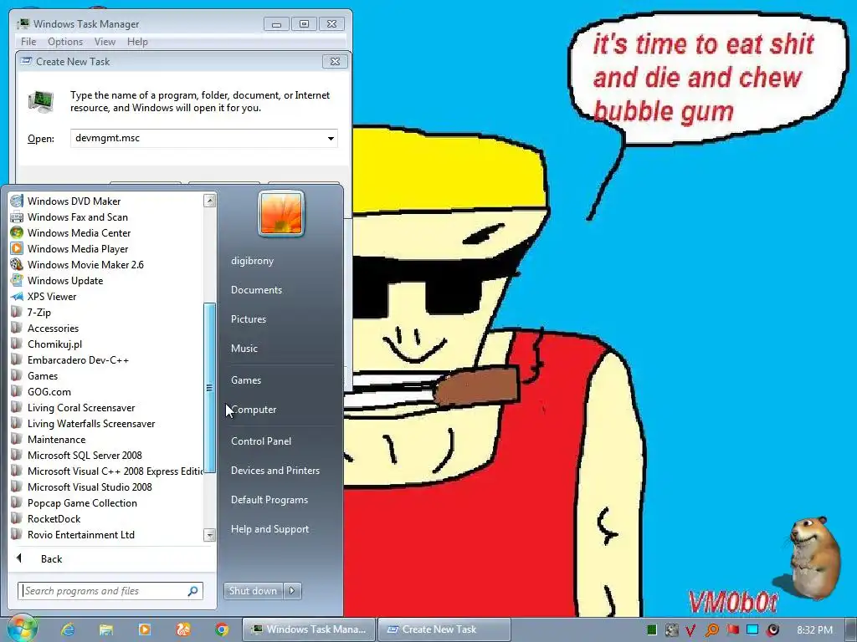Open the File menu in Task Manager

(28, 42)
